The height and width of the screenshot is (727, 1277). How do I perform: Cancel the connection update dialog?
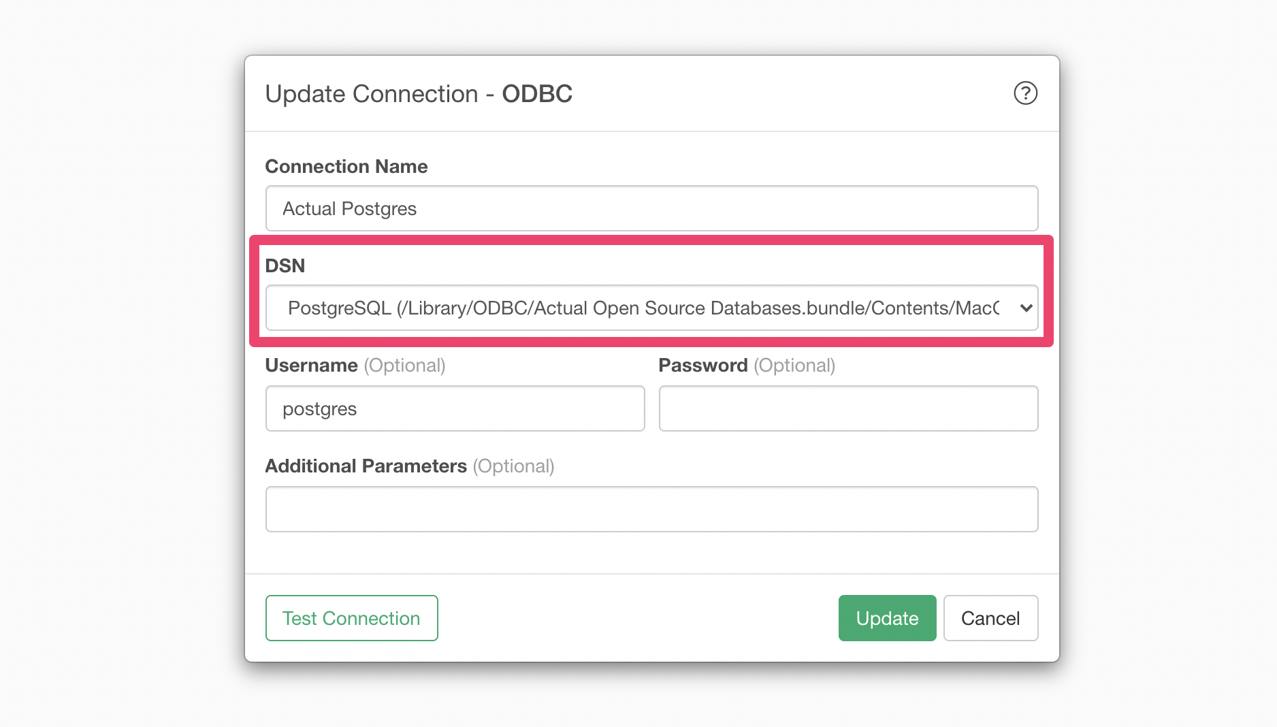pos(990,618)
